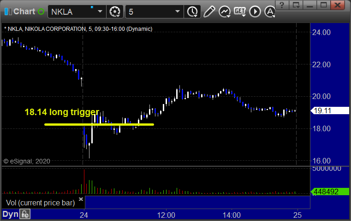Click the 20.00 price axis label
This screenshot has width=351, height=221.
click(321, 97)
